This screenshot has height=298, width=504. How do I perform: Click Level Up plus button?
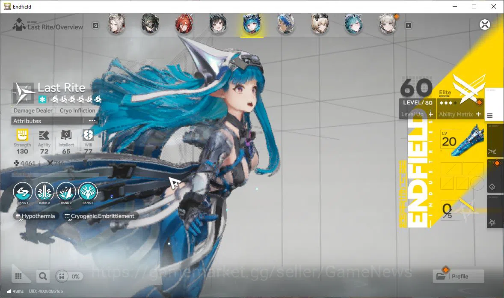coord(431,114)
